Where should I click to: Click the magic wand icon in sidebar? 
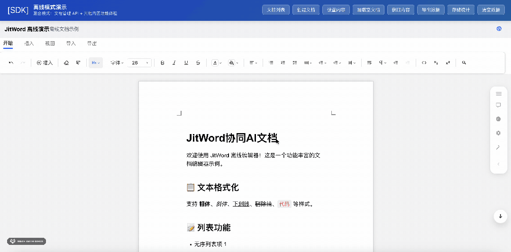[498, 147]
